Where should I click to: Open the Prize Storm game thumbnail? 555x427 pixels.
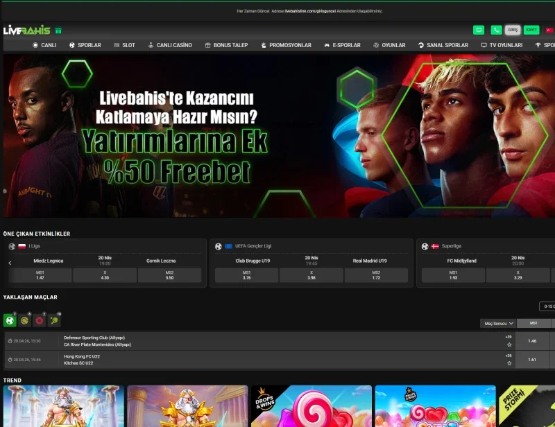[527, 406]
